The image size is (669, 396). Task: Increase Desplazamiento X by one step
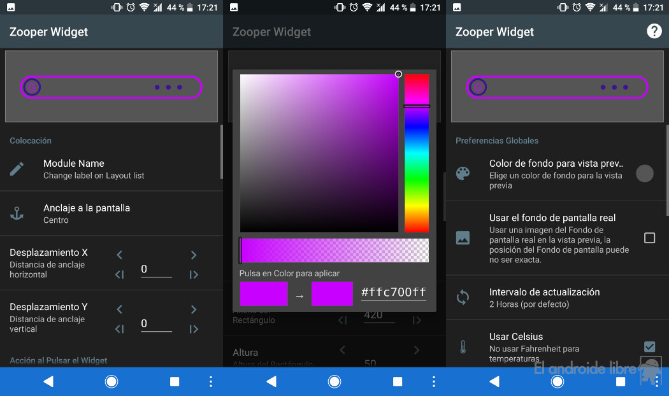pyautogui.click(x=194, y=255)
